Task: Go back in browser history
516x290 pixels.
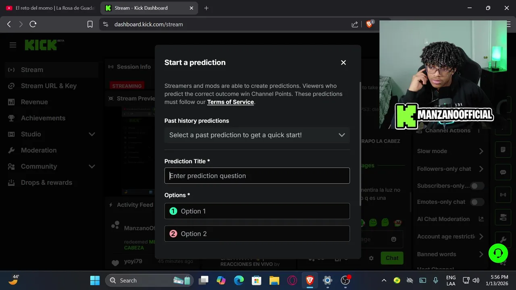Action: coord(9,24)
